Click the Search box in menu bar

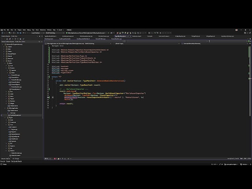pos(60,30)
